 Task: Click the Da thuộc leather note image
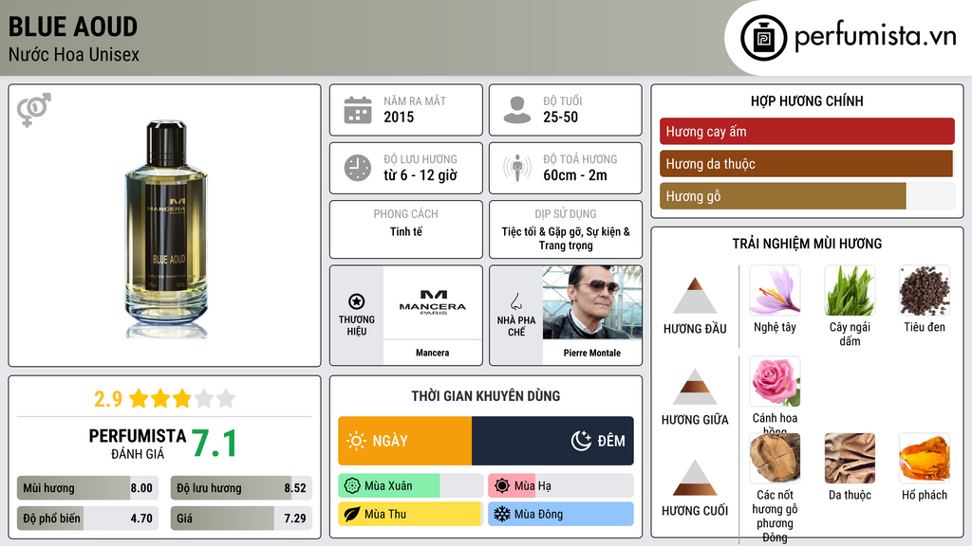tap(850, 459)
